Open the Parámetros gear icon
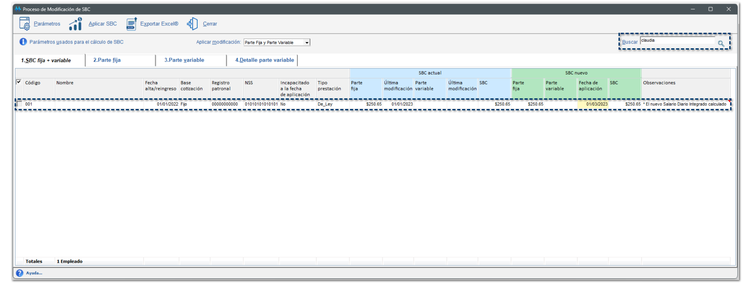The height and width of the screenshot is (284, 743). click(x=24, y=24)
